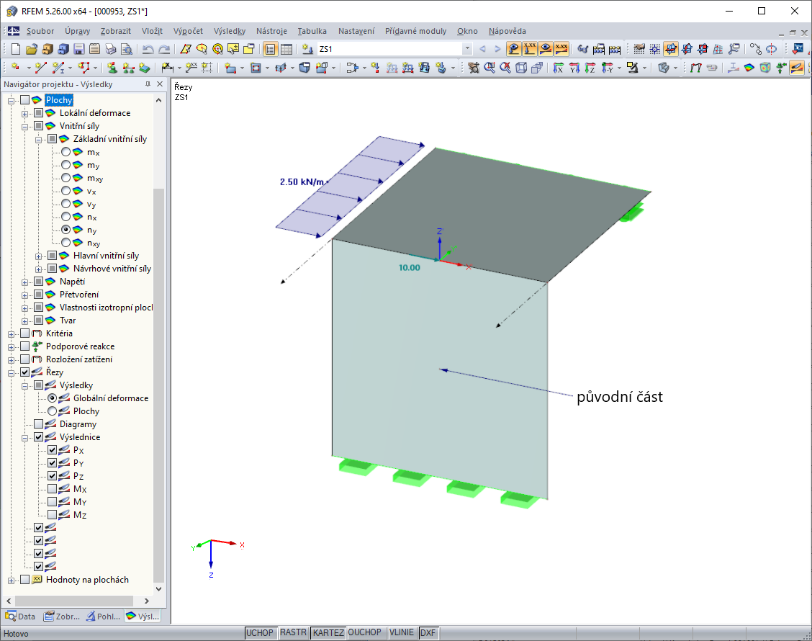Click the navigator horizontal scrollbar
Screen dimensions: 812x641
(x=74, y=601)
